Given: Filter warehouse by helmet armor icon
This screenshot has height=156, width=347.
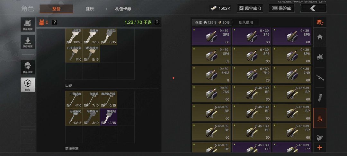Looking at the screenshot, I should [x=320, y=57].
